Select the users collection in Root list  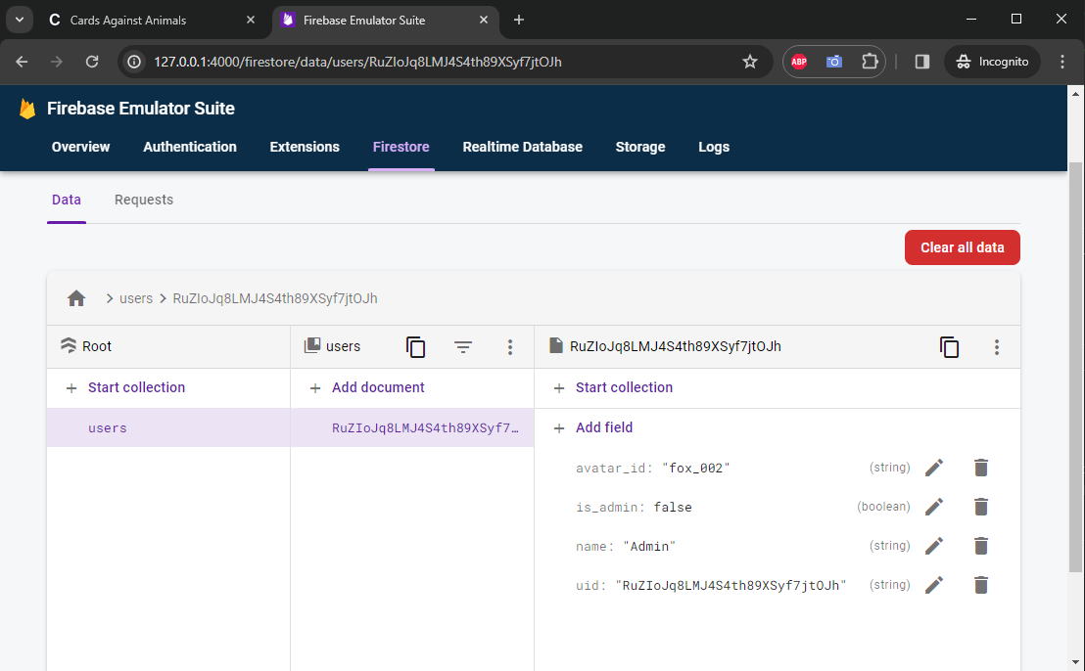(168, 427)
